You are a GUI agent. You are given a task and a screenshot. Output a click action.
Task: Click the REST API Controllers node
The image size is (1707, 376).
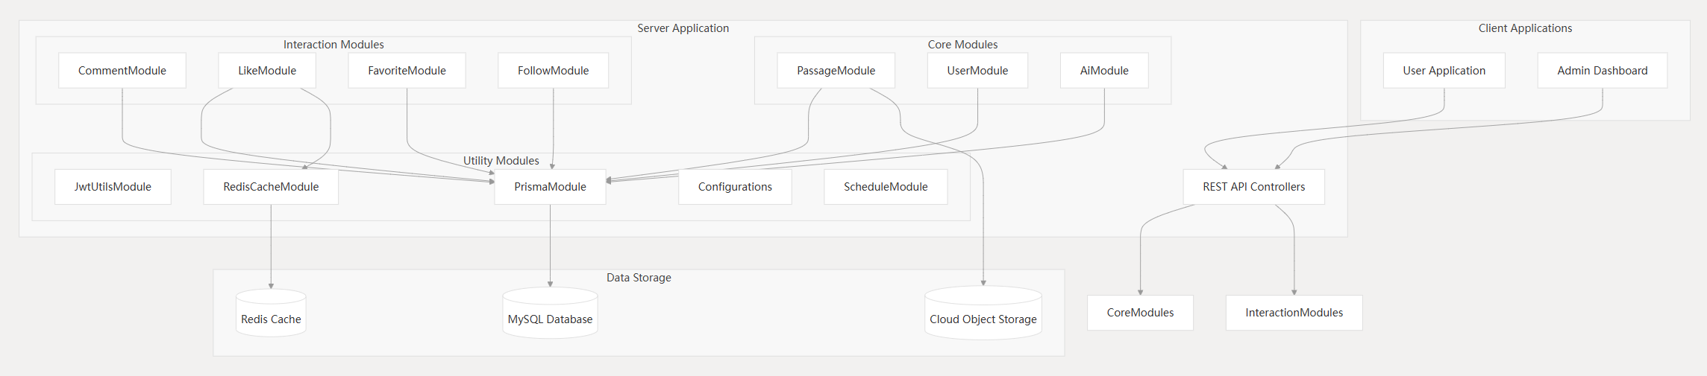(x=1253, y=187)
